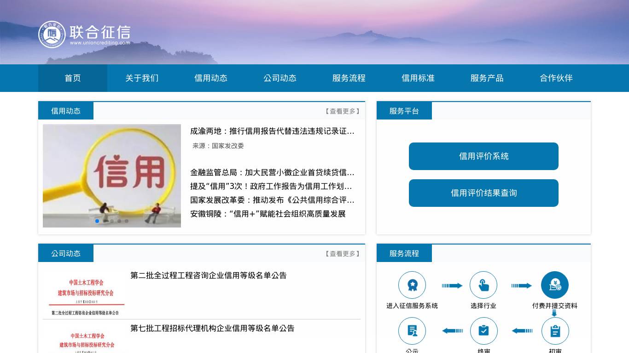This screenshot has width=629, height=353.
Task: Click the 信用评价结果查询 button
Action: coord(483,193)
